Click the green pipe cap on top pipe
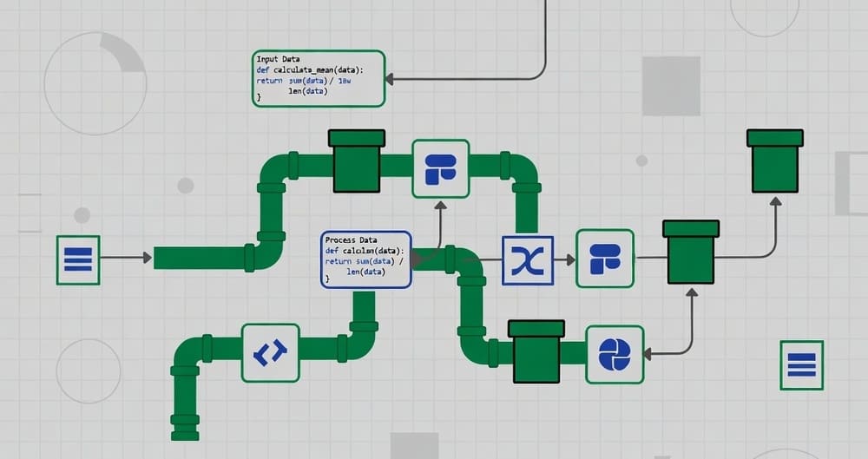 click(356, 161)
